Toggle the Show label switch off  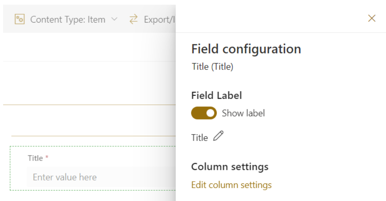click(x=204, y=113)
